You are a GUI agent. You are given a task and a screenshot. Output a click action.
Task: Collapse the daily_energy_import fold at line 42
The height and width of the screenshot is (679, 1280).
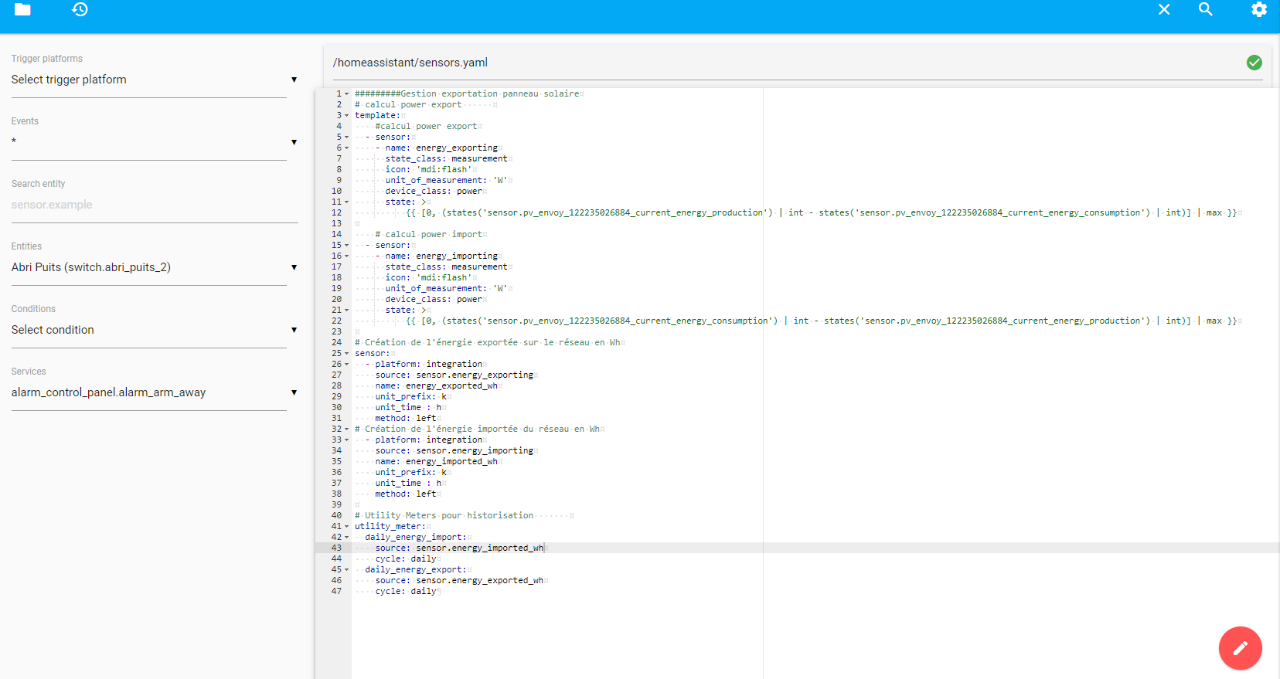tap(347, 537)
